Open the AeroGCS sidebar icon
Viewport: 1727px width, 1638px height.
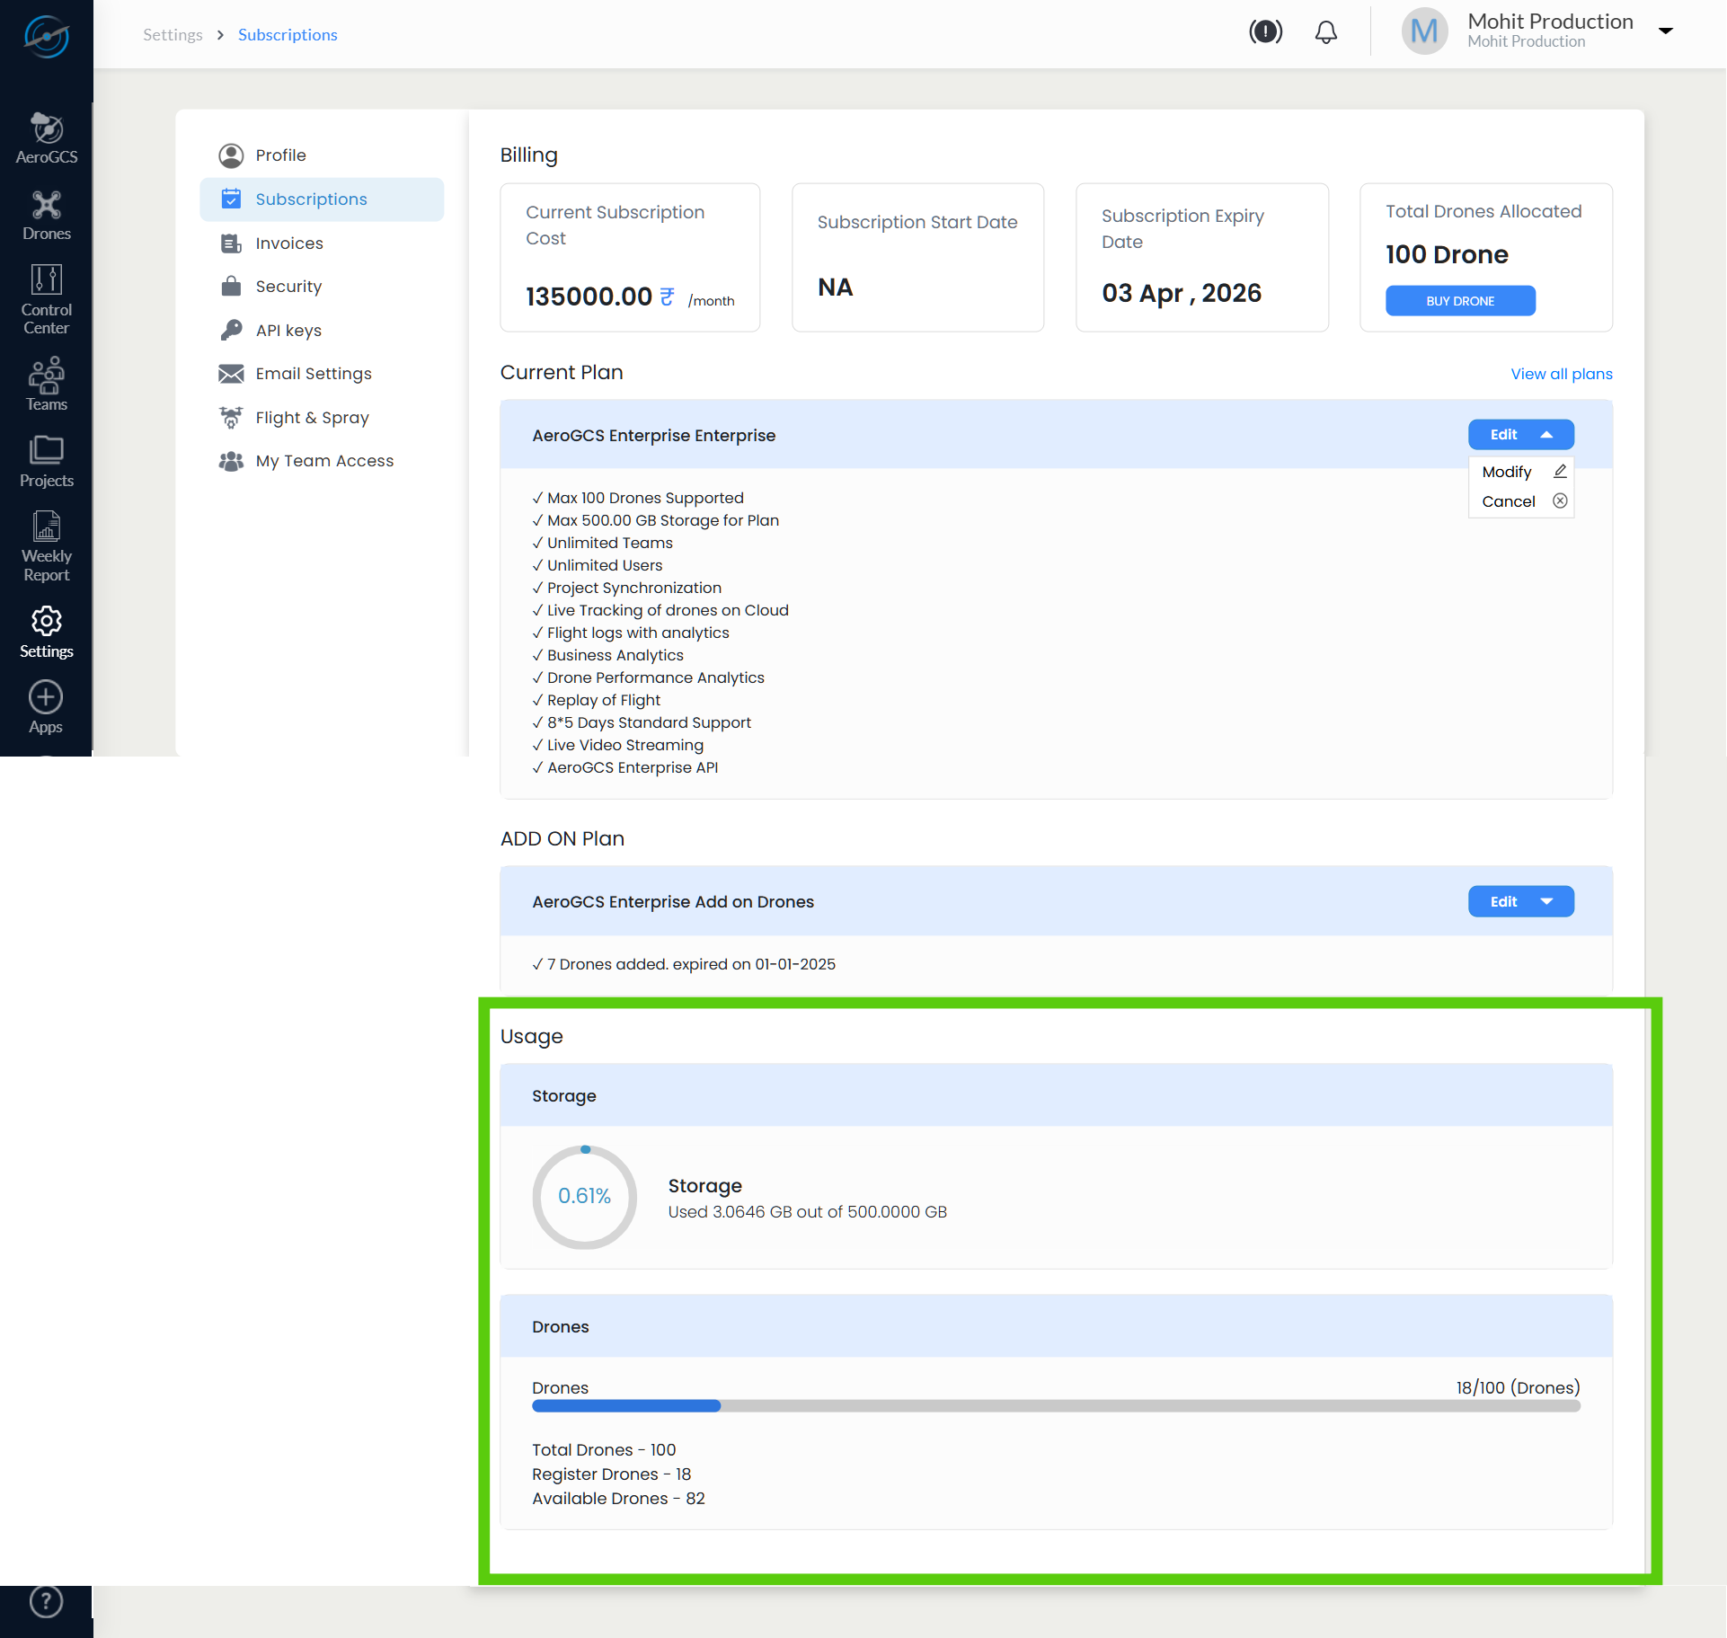[47, 138]
